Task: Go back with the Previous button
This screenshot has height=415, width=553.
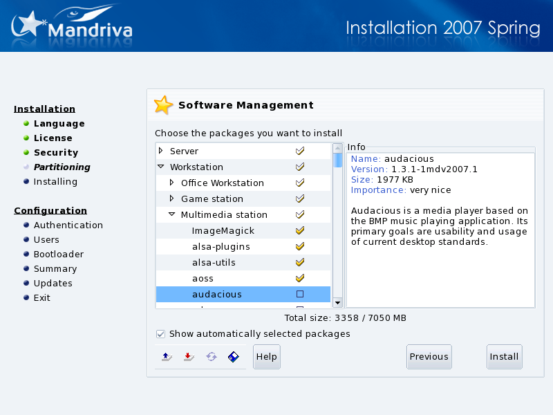Action: pyautogui.click(x=429, y=357)
